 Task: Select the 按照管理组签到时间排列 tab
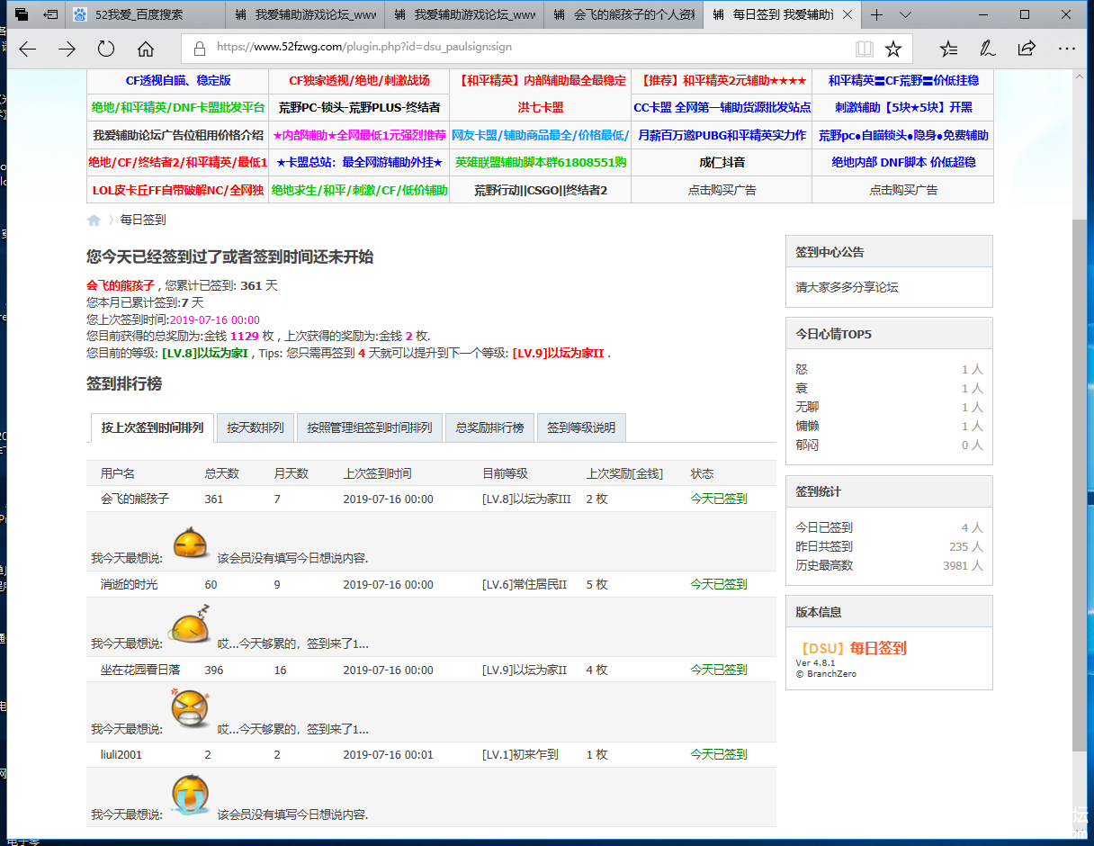370,428
